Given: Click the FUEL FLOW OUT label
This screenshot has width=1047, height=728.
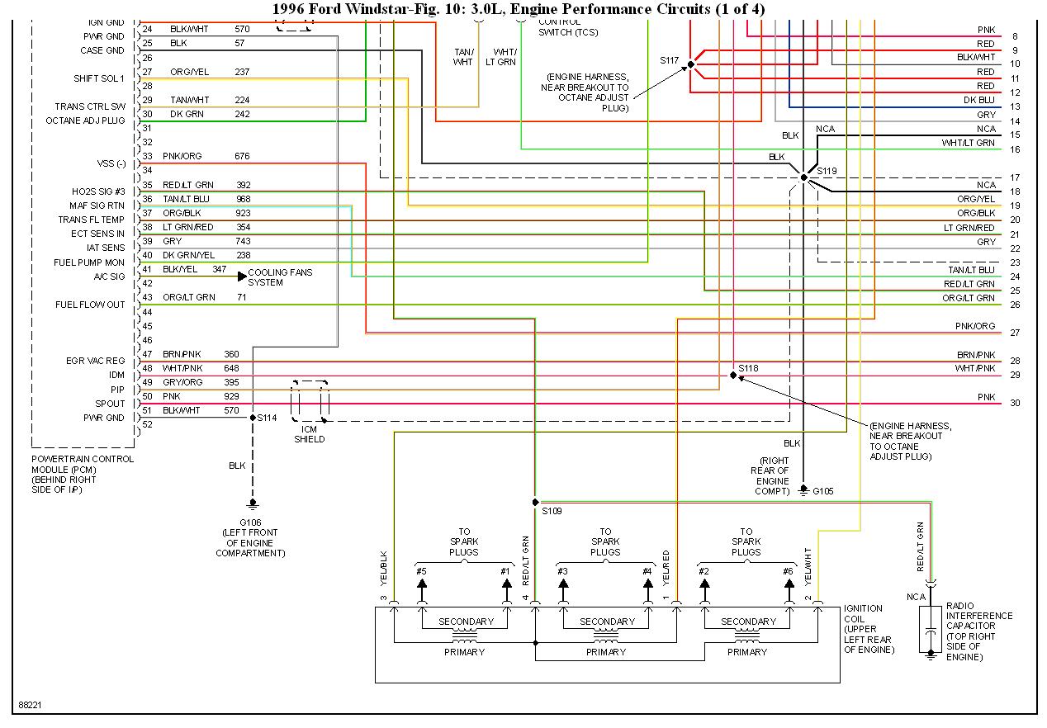Looking at the screenshot, I should tap(90, 305).
